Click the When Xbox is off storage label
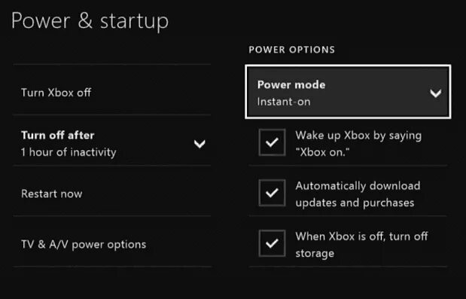 (x=361, y=245)
